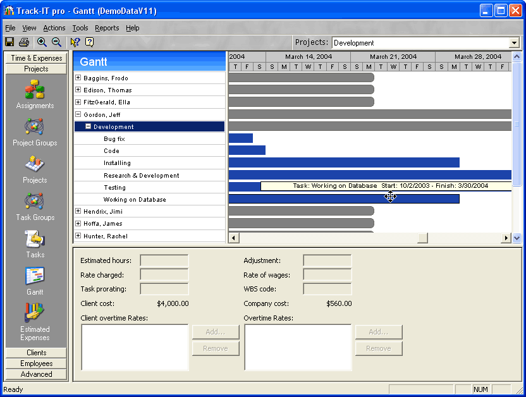Open Assignments from the sidebar
The width and height of the screenshot is (526, 397).
click(x=35, y=90)
